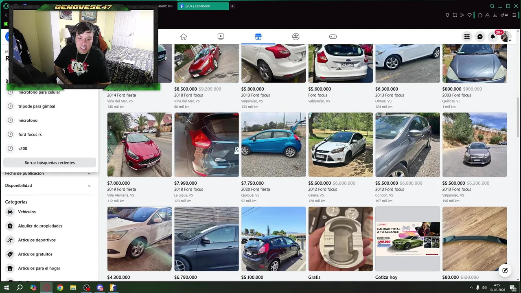Open the Windows notification center icon
The image size is (521, 293).
(513, 288)
